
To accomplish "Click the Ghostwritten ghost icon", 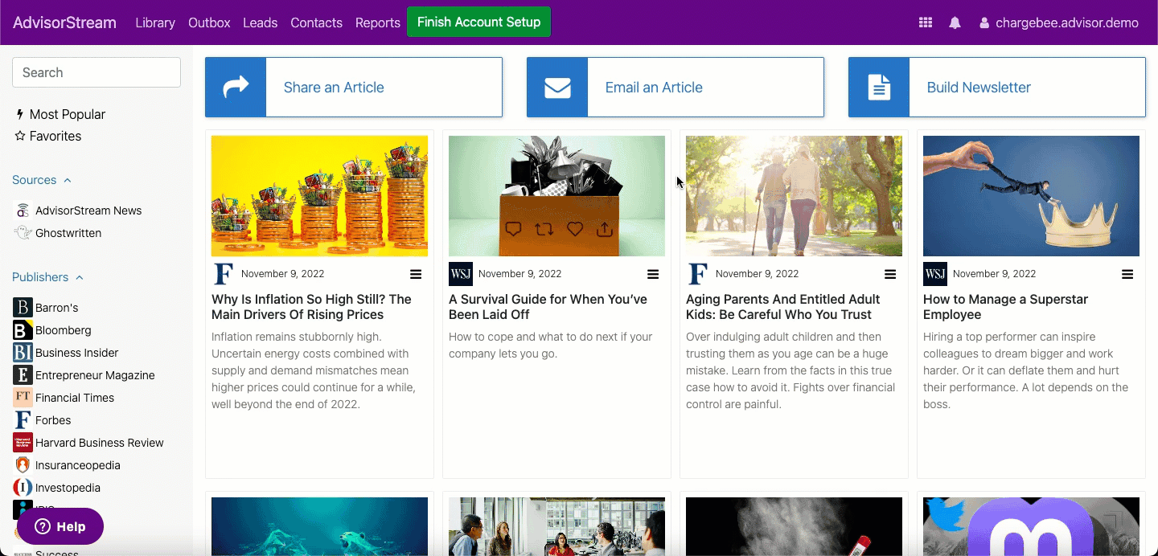I will pyautogui.click(x=23, y=233).
